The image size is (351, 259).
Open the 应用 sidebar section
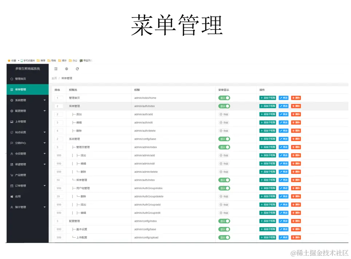(x=19, y=196)
